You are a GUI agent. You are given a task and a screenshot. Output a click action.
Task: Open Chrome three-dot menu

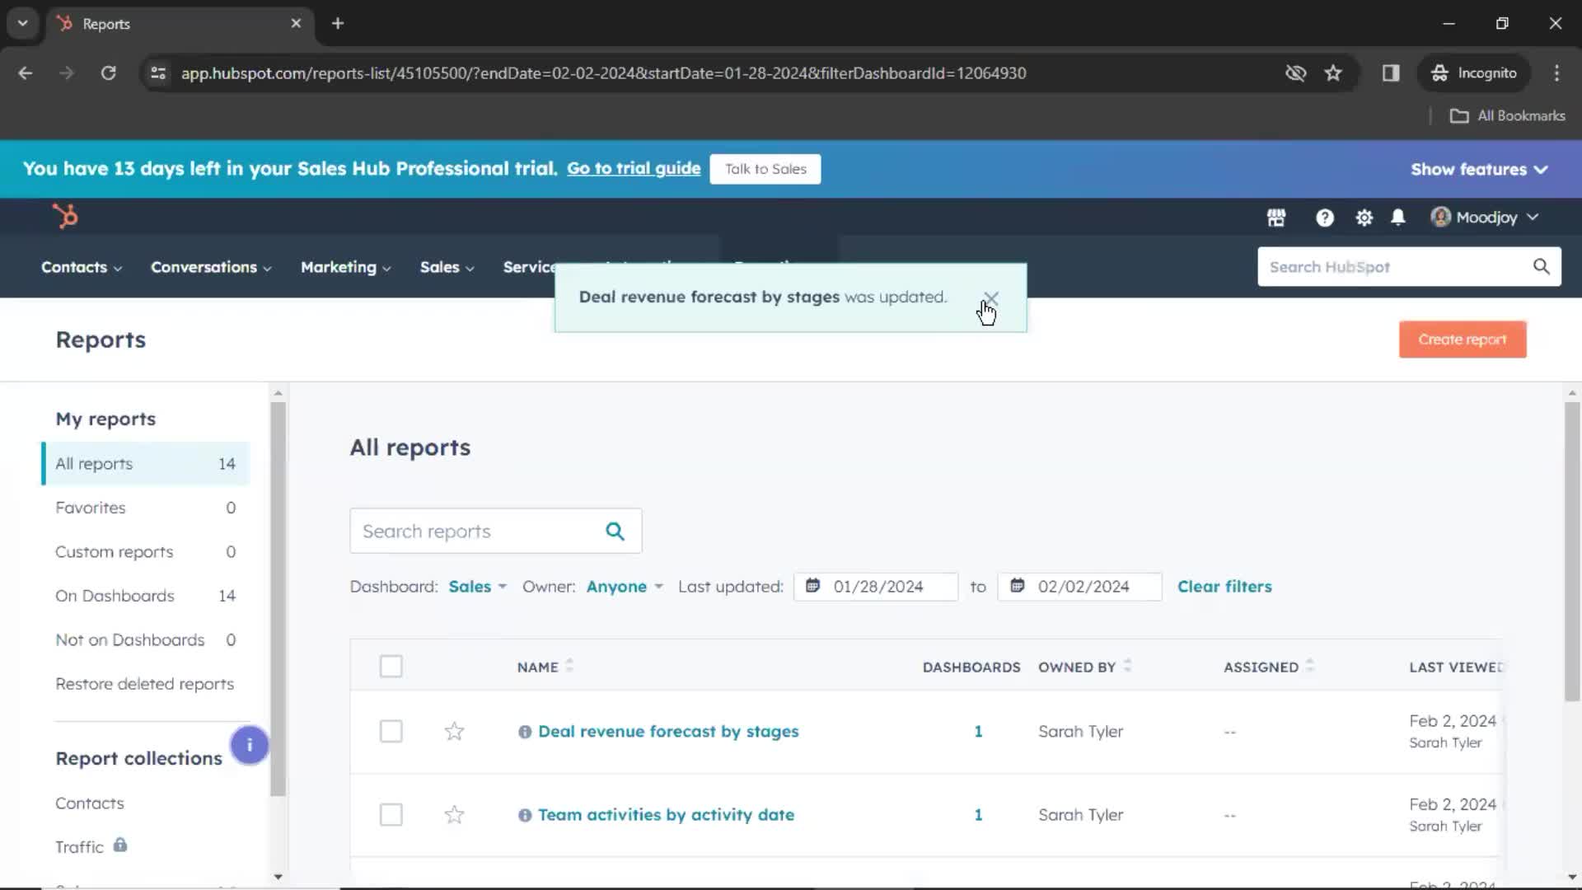coord(1556,73)
